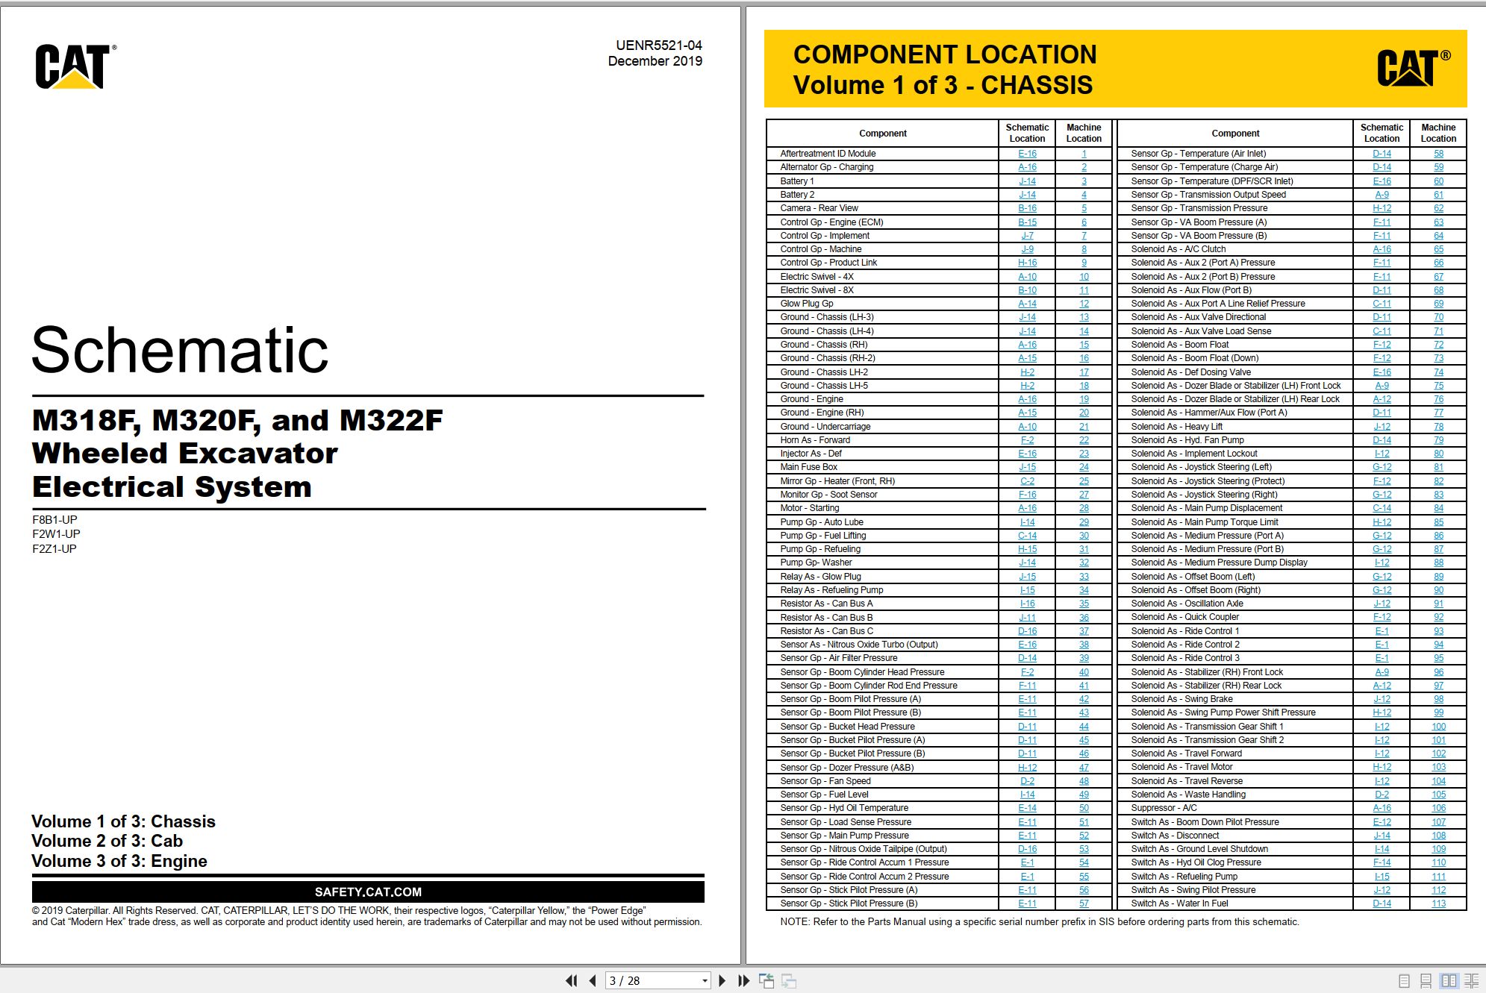Click machine location 48 for Fan Speed sensor
This screenshot has height=993, width=1486.
click(x=1084, y=781)
